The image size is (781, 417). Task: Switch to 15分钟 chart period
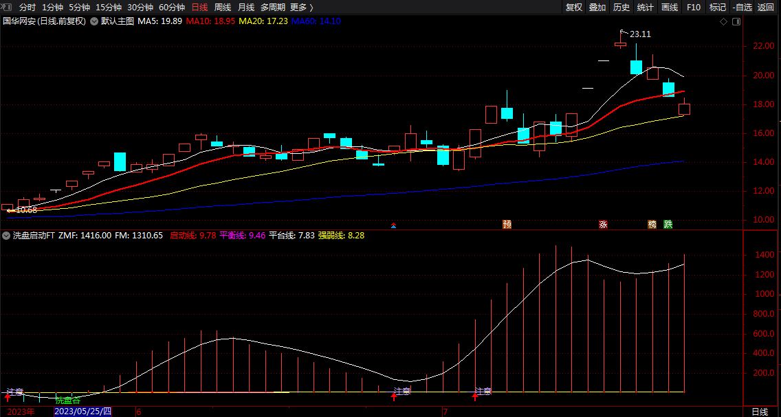[x=108, y=7]
